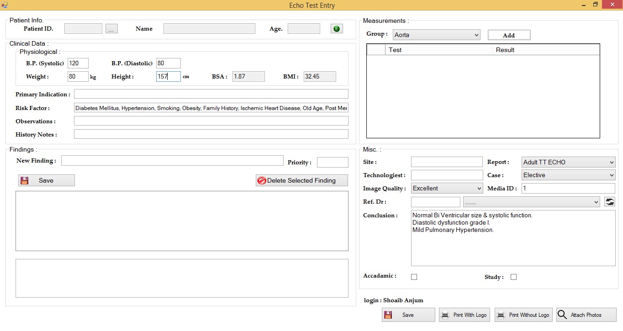Click Print Without Logo button
This screenshot has width=623, height=331.
tap(523, 315)
